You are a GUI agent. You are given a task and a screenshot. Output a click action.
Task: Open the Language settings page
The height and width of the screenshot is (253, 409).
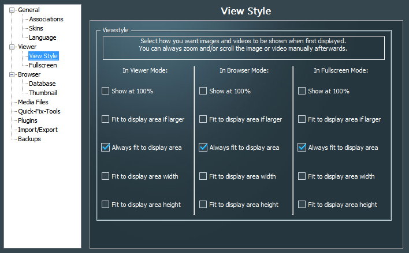pos(43,37)
